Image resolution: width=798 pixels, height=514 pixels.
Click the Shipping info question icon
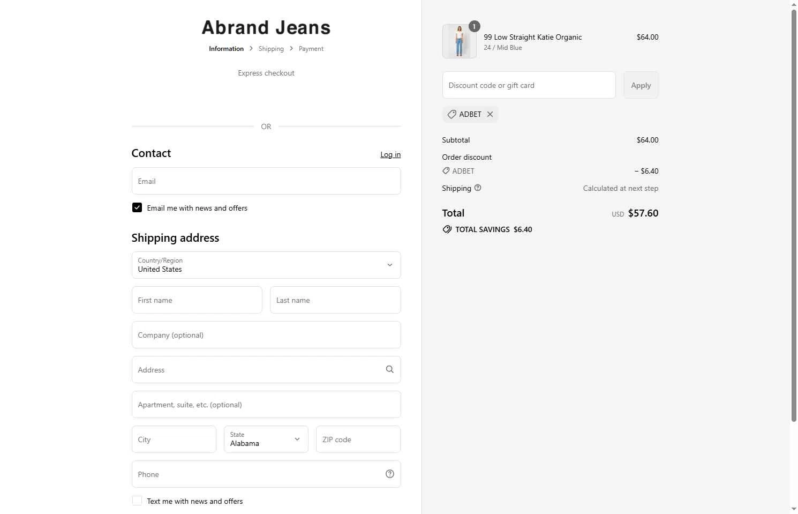[478, 188]
